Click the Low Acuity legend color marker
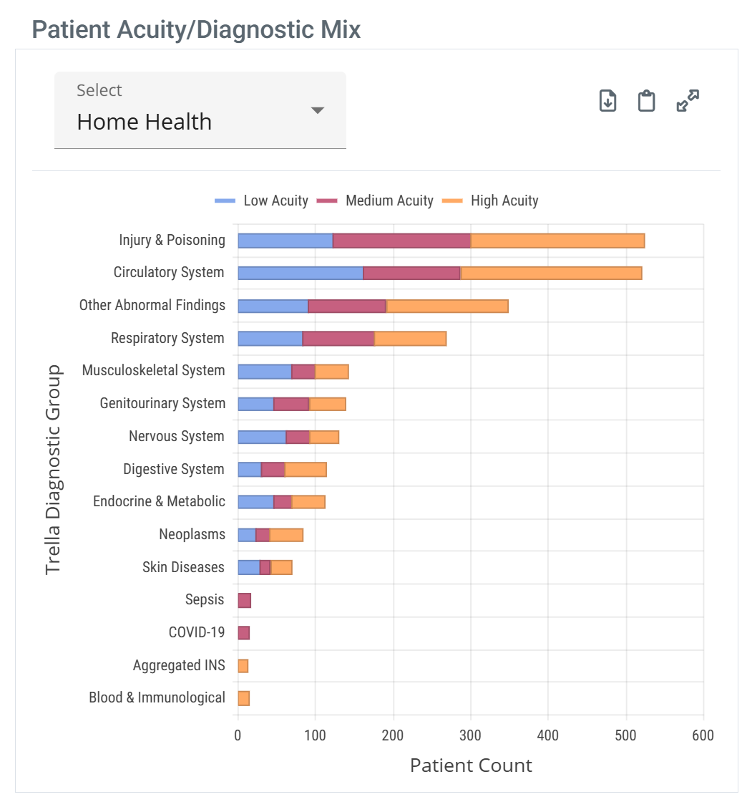Image resolution: width=742 pixels, height=802 pixels. [223, 200]
